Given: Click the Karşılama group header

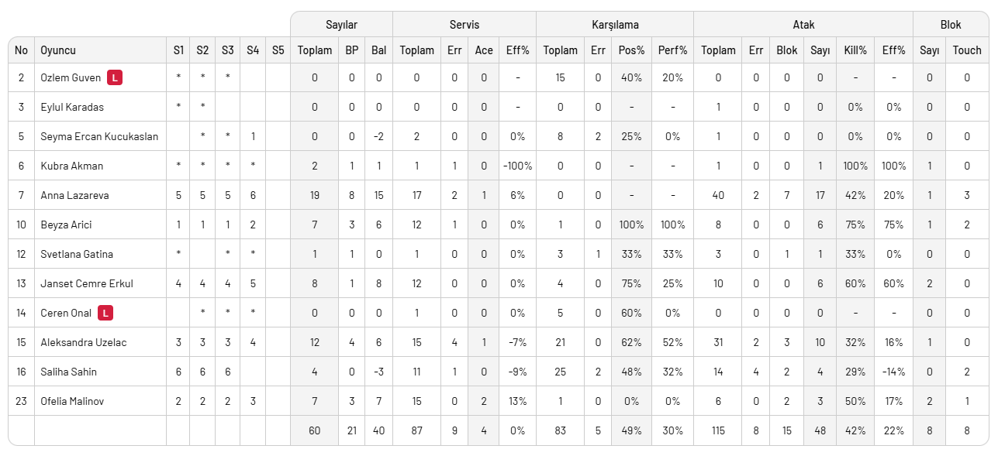Looking at the screenshot, I should pos(614,25).
